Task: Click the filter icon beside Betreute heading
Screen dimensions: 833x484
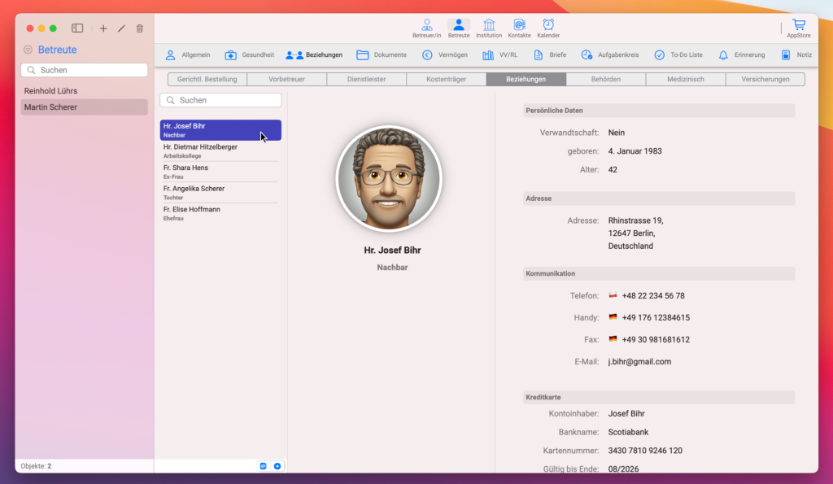Action: pos(28,50)
